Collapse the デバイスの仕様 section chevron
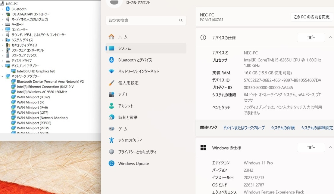Viewport: 334px width, 194px height. (x=331, y=37)
